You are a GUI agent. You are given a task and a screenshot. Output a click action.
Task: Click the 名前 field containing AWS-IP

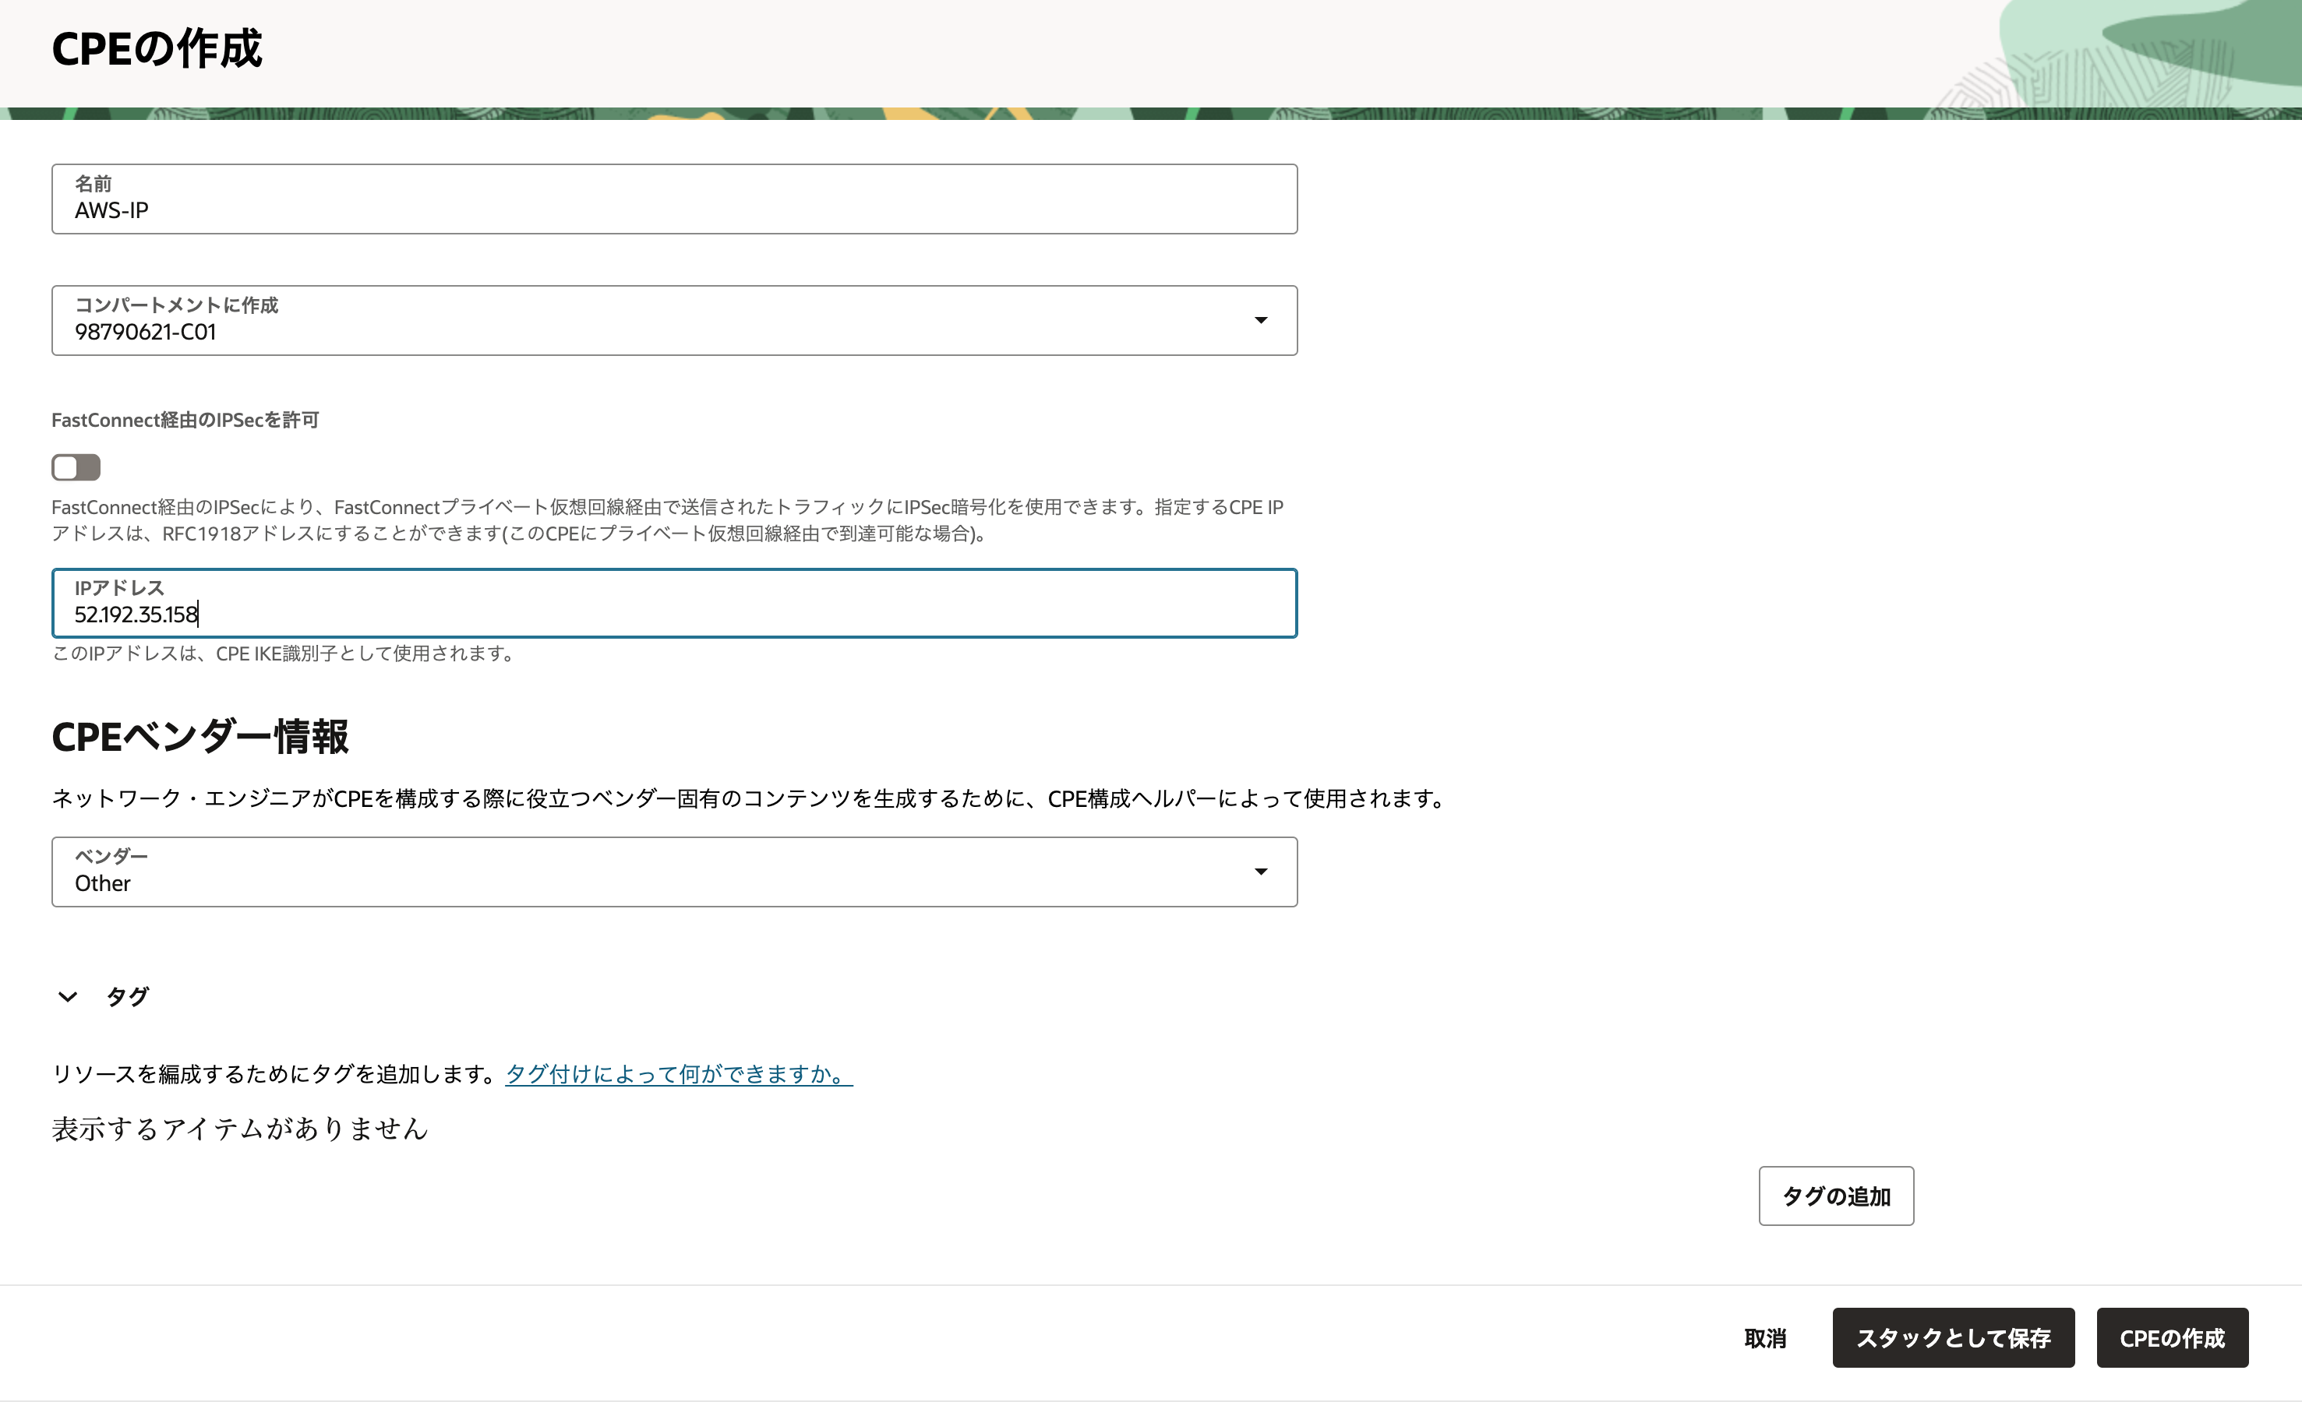coord(673,199)
